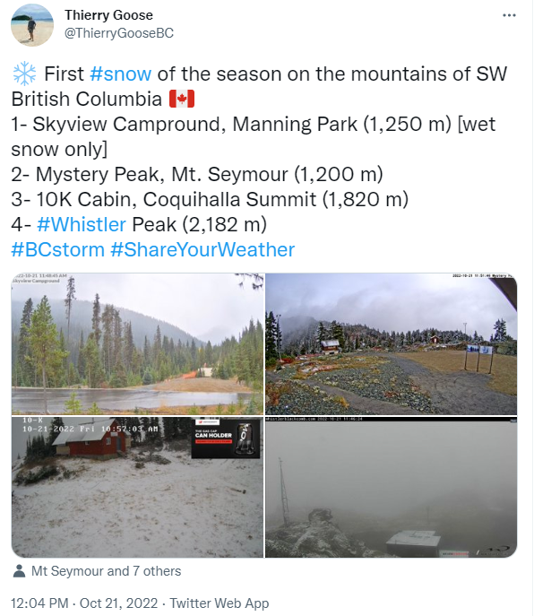Open the tweet's three-dot more options menu
Viewport: 534px width, 616px height.
click(509, 15)
